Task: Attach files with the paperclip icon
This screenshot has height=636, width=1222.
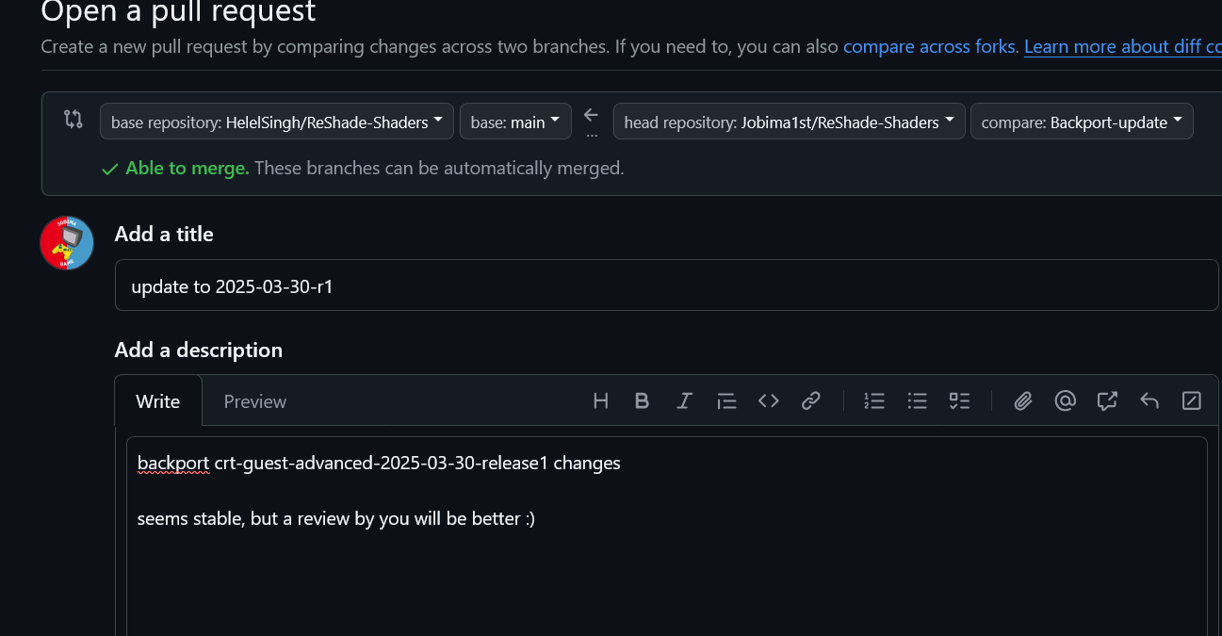Action: point(1023,401)
